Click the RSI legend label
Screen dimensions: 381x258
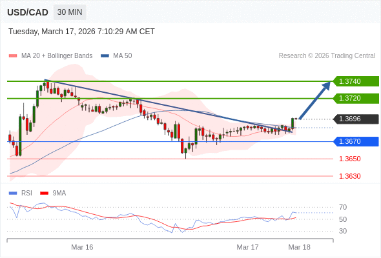click(x=26, y=193)
